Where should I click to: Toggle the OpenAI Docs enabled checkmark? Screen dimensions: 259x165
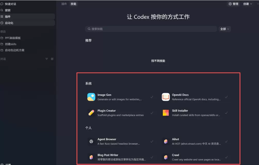pyautogui.click(x=226, y=97)
